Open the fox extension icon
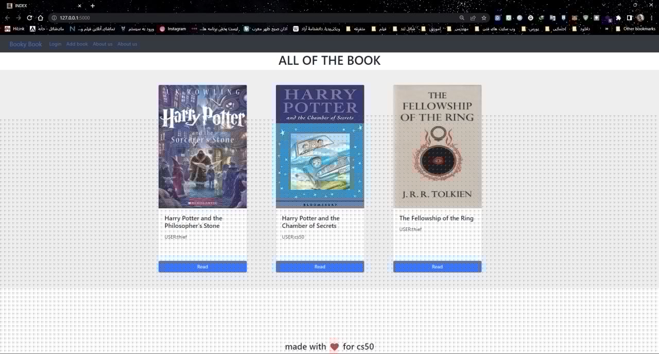Screen dimensions: 659x354 (575, 17)
